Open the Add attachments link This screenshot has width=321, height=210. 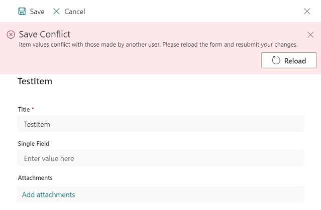pyautogui.click(x=49, y=194)
